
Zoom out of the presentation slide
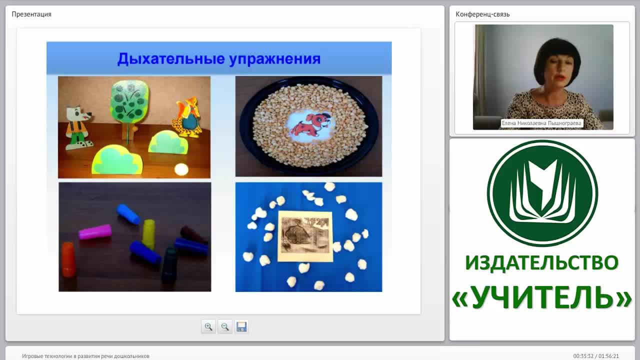click(225, 326)
